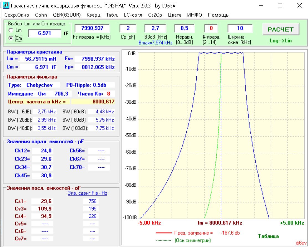Viewport: 308px width, 247px height.
Task: Click the Fs кварца frequency input field
Action: coord(91,28)
